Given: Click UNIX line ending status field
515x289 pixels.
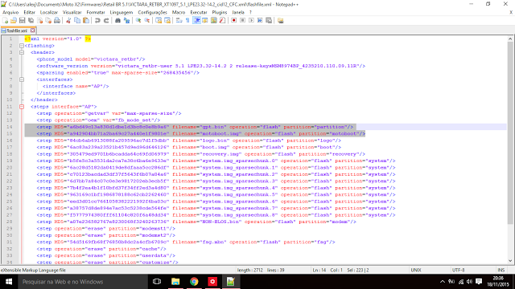Looking at the screenshot, I should click(416, 270).
